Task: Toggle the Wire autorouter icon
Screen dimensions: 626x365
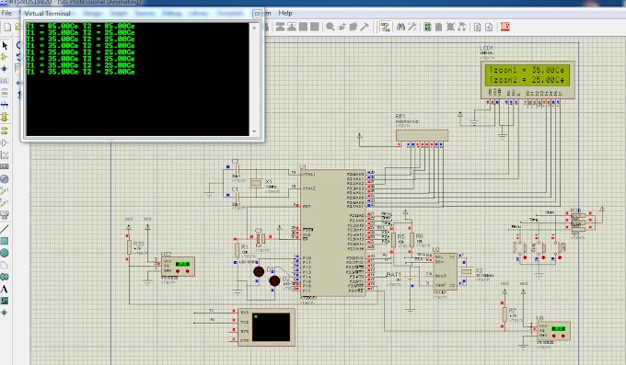Action: (385, 27)
